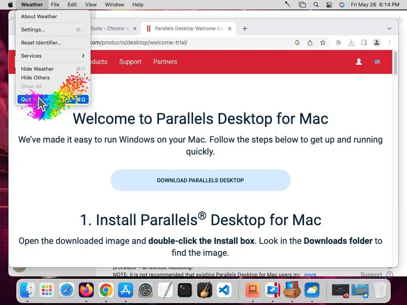
Task: Open TextEdit from the Dock
Action: [x=165, y=290]
